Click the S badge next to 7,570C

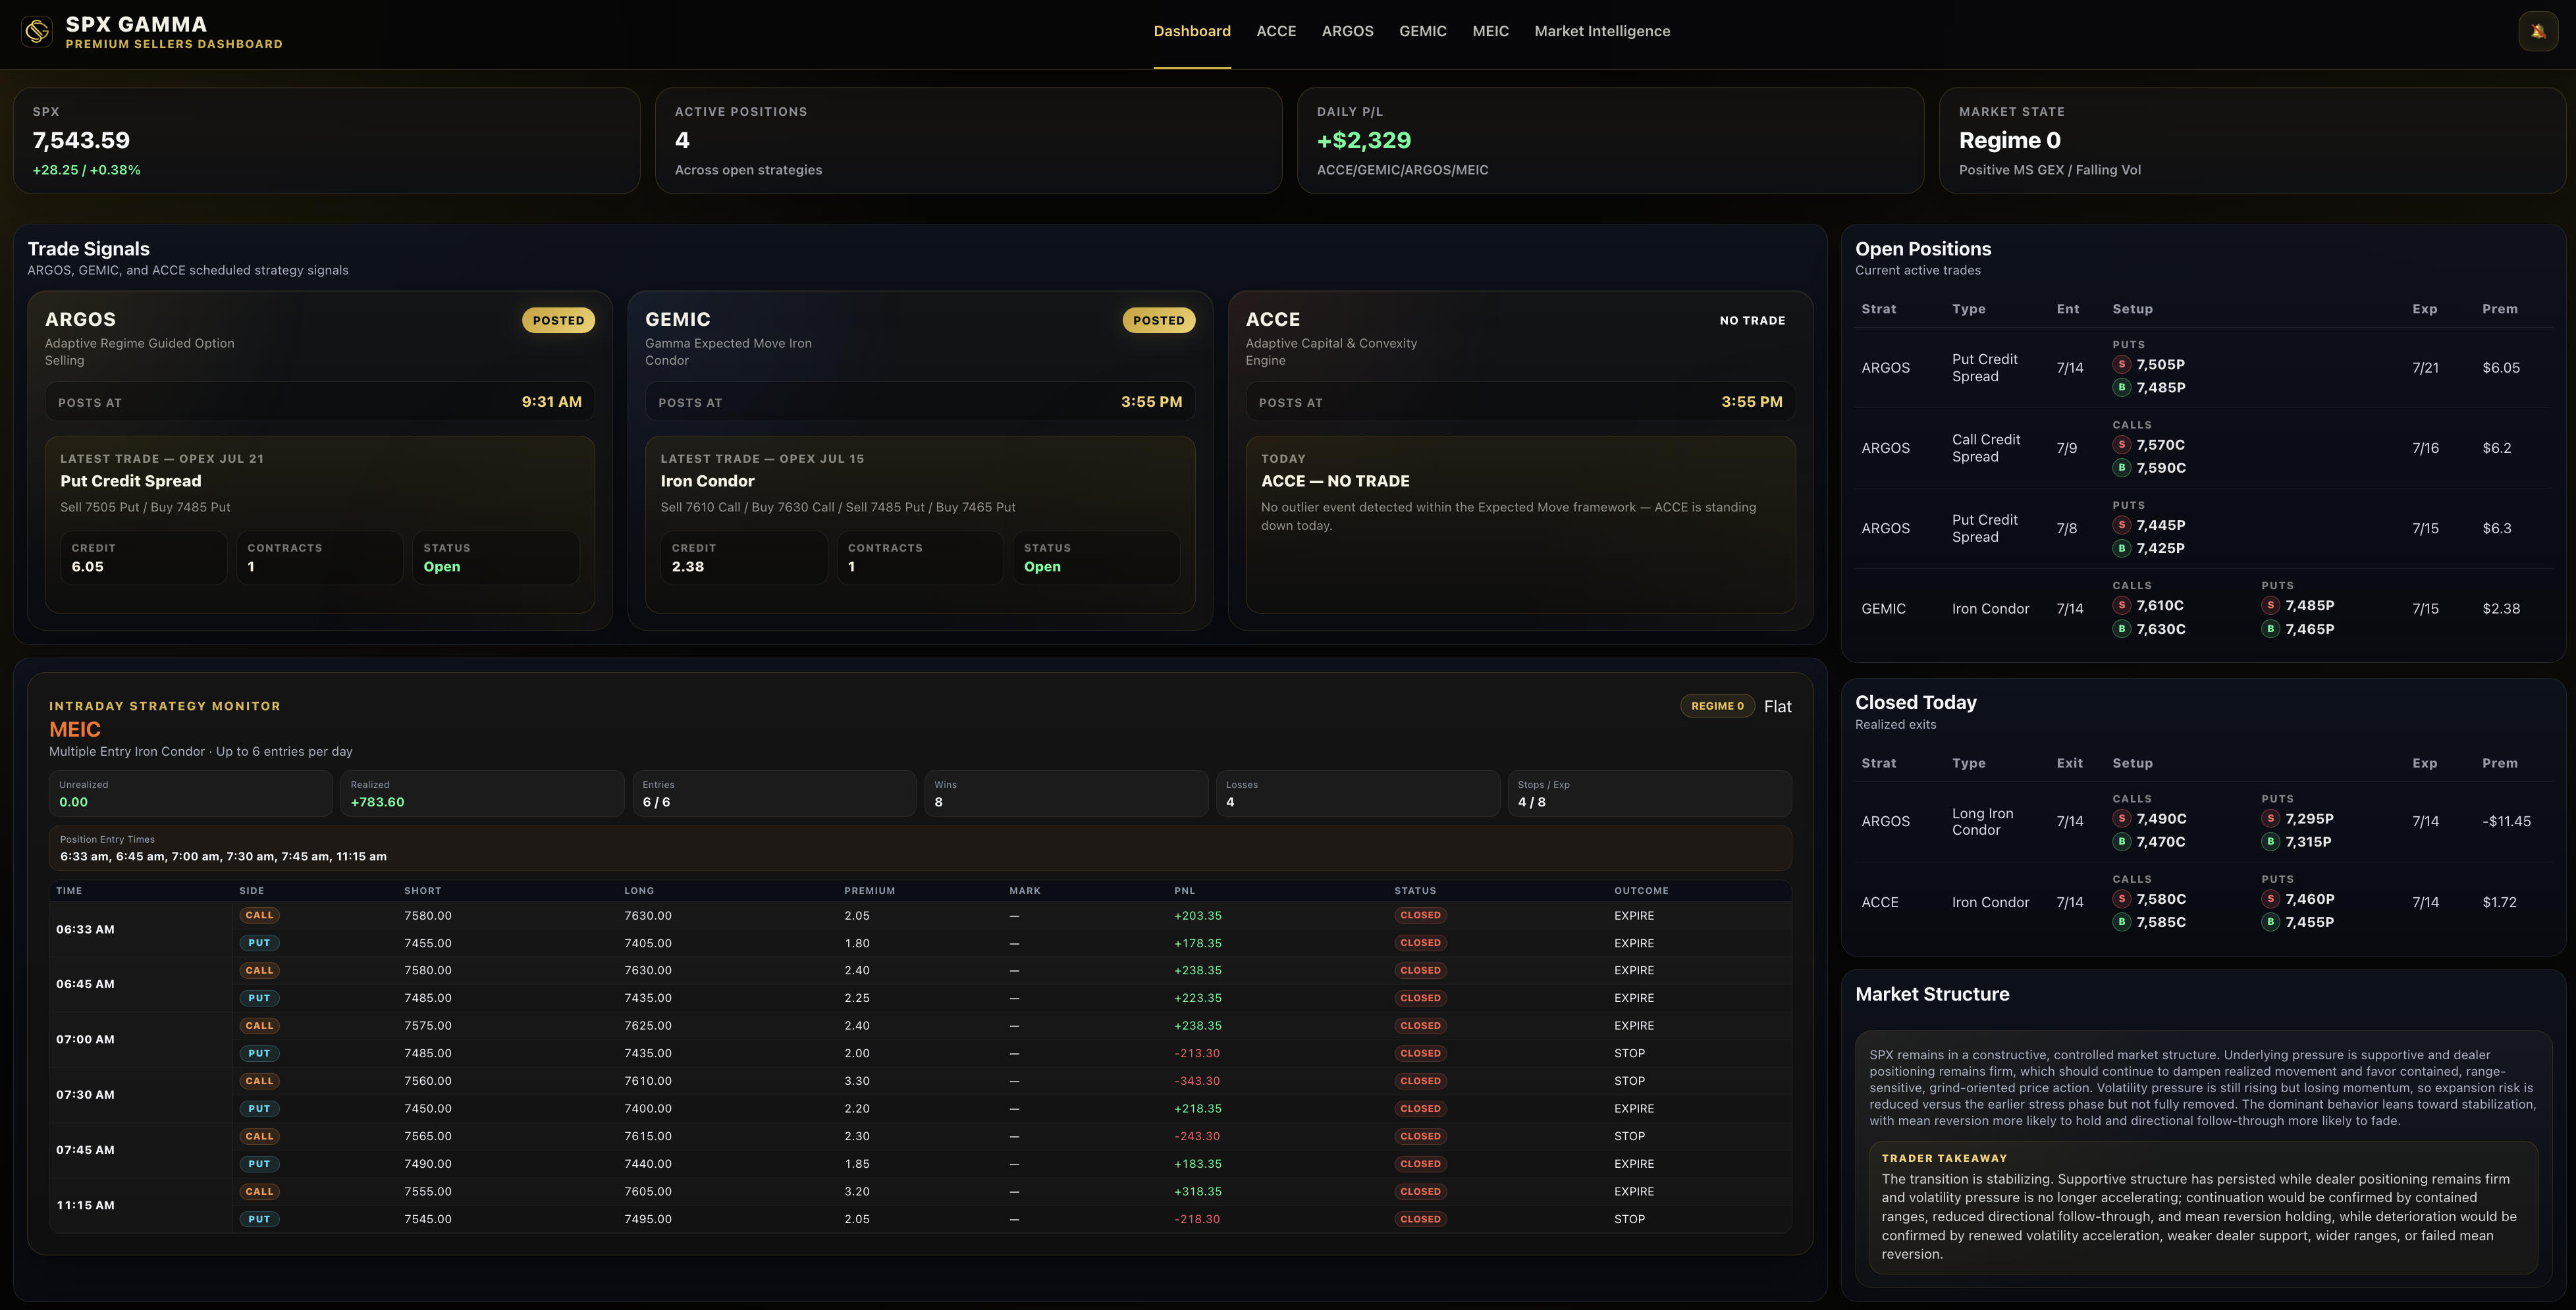[2121, 445]
